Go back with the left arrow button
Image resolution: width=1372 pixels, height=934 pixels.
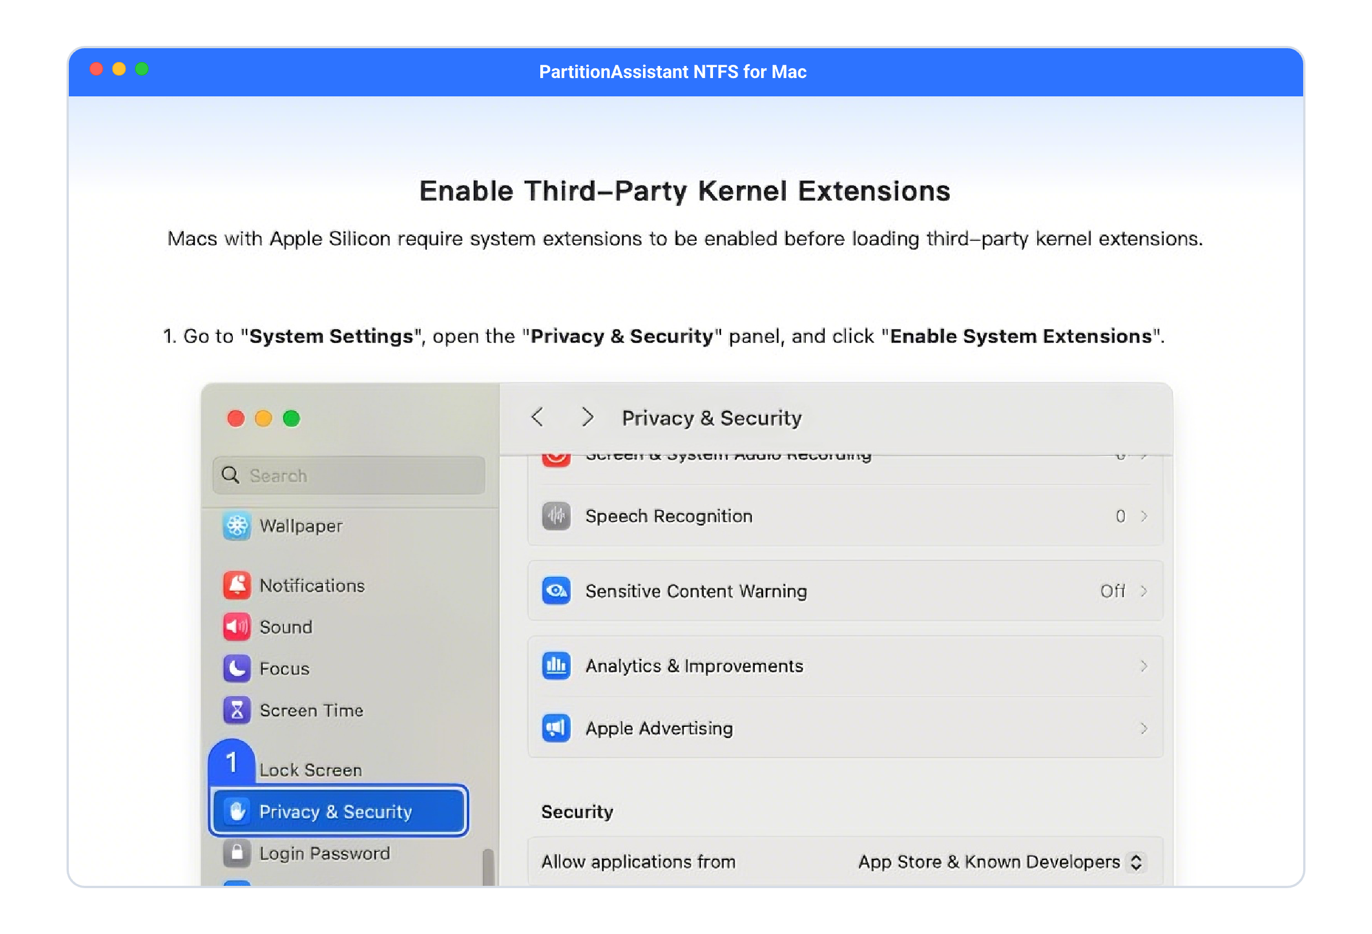pyautogui.click(x=537, y=418)
